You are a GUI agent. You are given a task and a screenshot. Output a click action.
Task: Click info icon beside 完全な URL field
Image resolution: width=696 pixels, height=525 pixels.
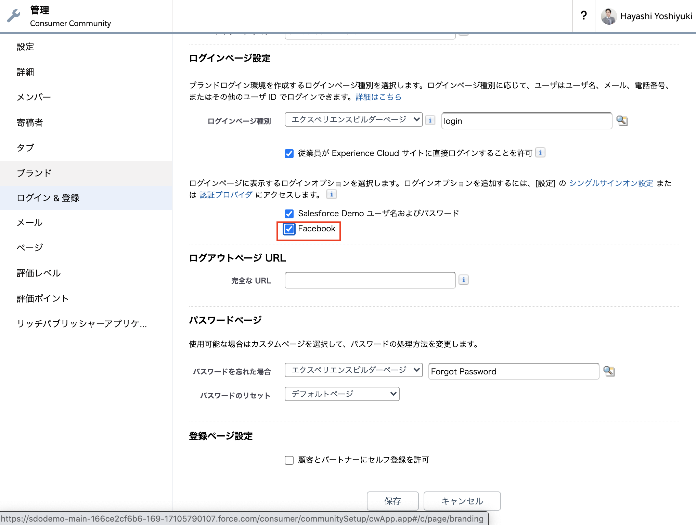[x=464, y=280]
